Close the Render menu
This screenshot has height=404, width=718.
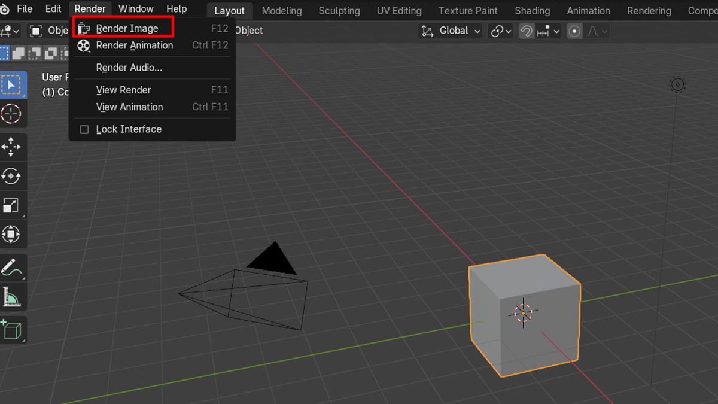point(90,9)
